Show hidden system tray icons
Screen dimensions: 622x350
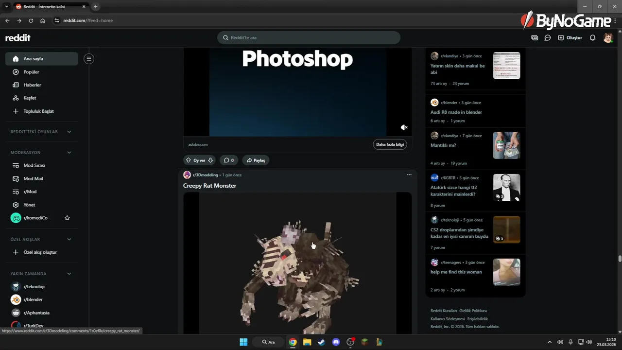[550, 342]
